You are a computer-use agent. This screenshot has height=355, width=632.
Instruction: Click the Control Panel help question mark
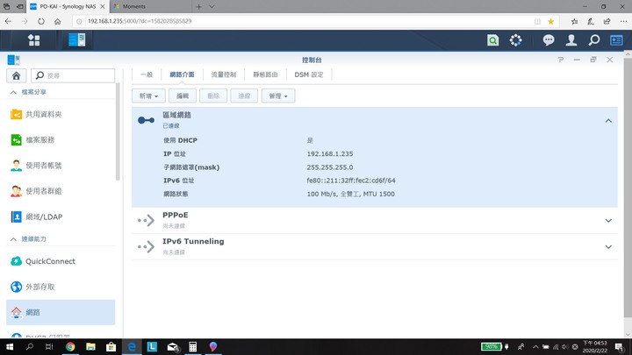[561, 60]
